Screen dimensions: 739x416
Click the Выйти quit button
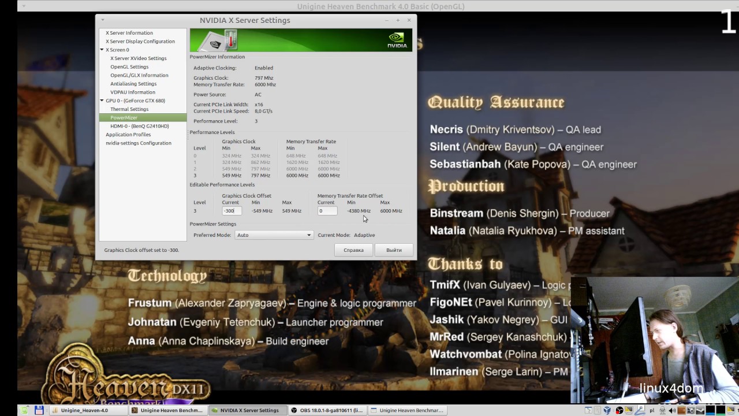tap(394, 250)
